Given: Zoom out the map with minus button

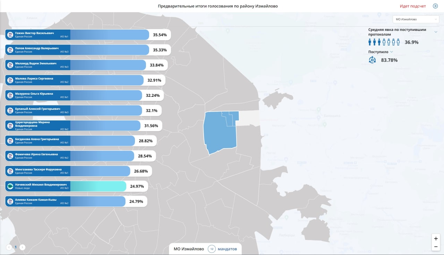Looking at the screenshot, I should (436, 247).
